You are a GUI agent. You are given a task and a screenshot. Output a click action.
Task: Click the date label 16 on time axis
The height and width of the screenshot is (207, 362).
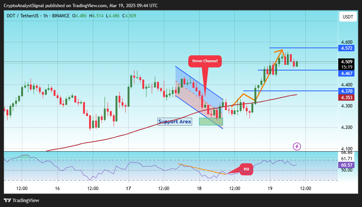[x=57, y=188]
